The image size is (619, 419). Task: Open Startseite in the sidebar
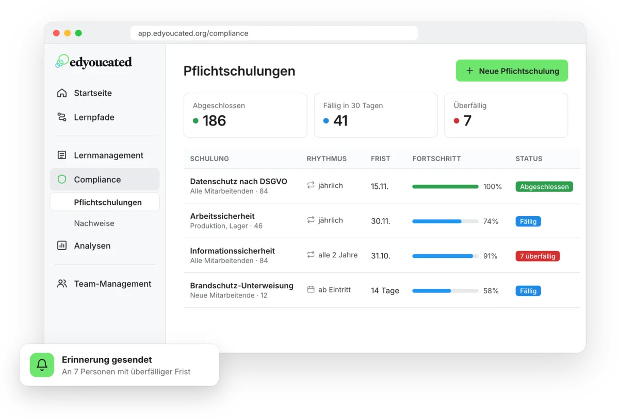pos(105,93)
